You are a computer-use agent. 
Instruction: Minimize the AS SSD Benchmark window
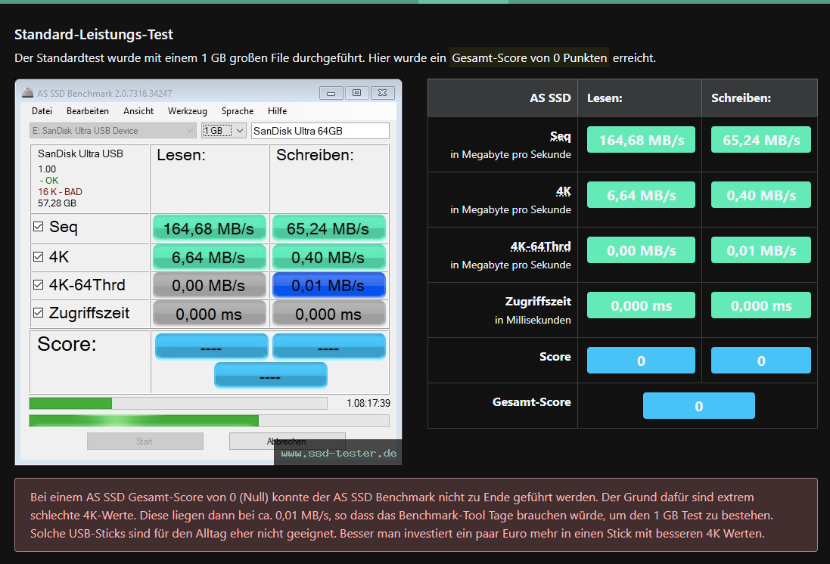coord(331,93)
